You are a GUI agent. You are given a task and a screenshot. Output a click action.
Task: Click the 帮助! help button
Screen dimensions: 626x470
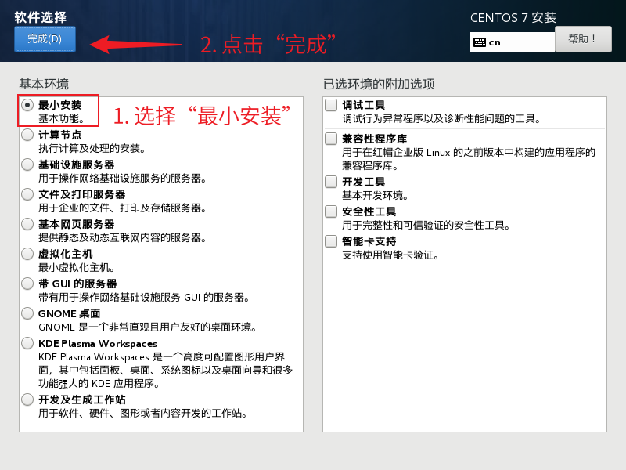(x=583, y=38)
